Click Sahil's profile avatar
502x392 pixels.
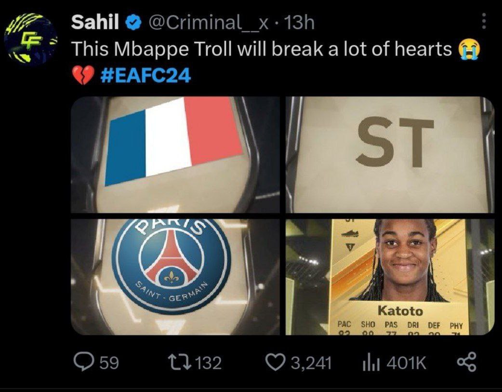coord(31,39)
